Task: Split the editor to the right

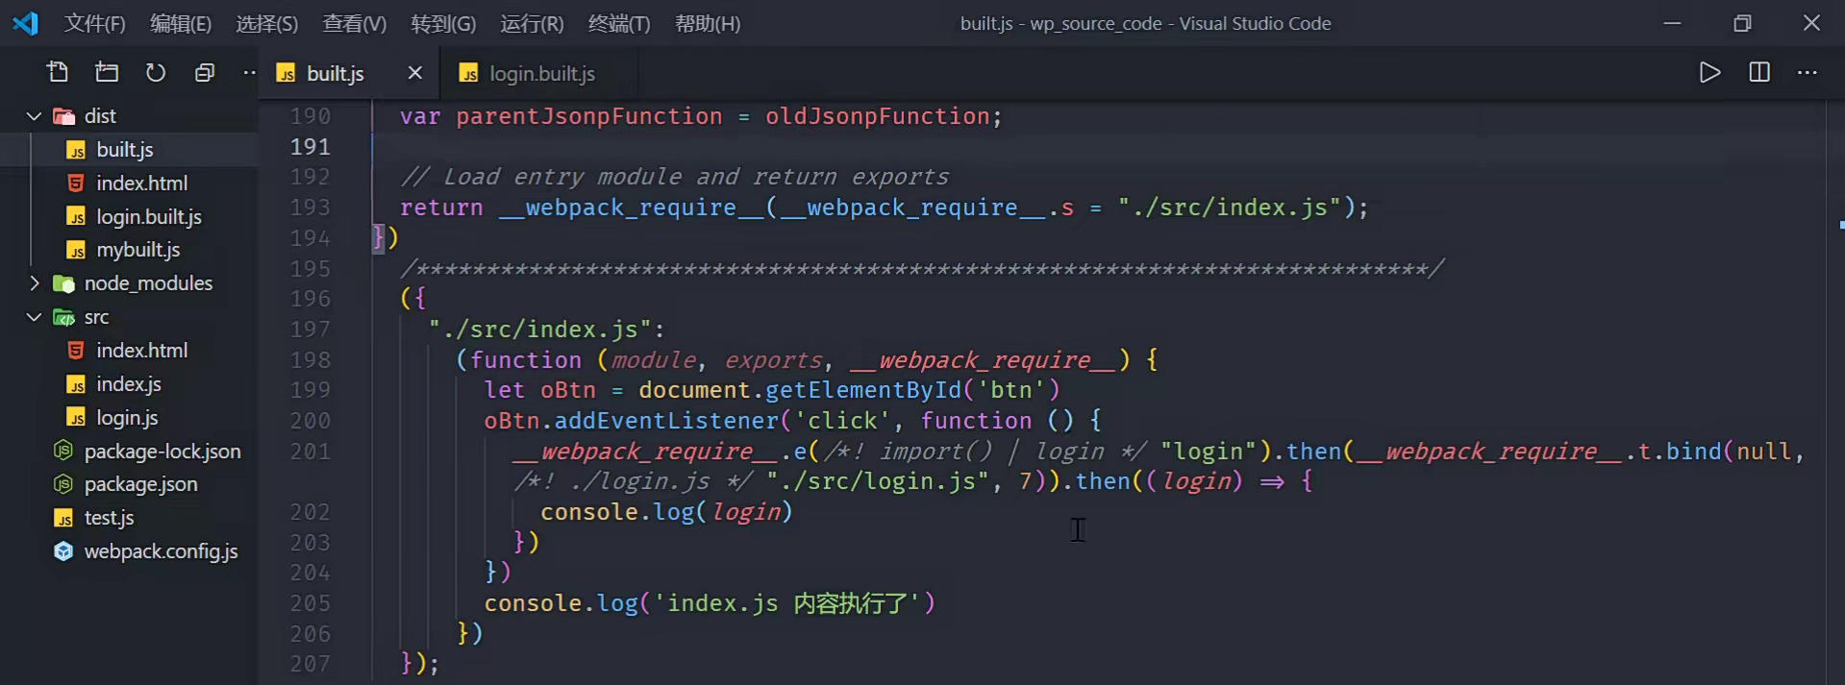Action: (1758, 73)
